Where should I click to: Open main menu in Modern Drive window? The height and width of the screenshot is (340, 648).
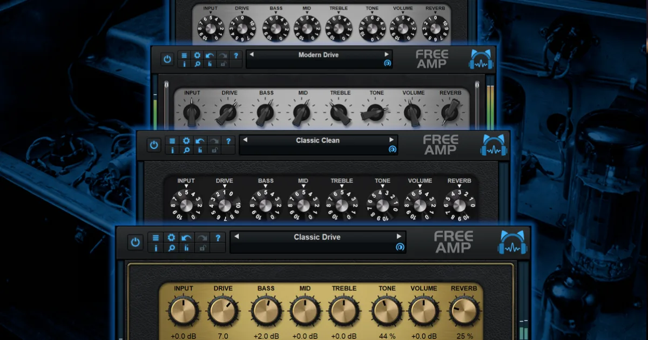(184, 55)
